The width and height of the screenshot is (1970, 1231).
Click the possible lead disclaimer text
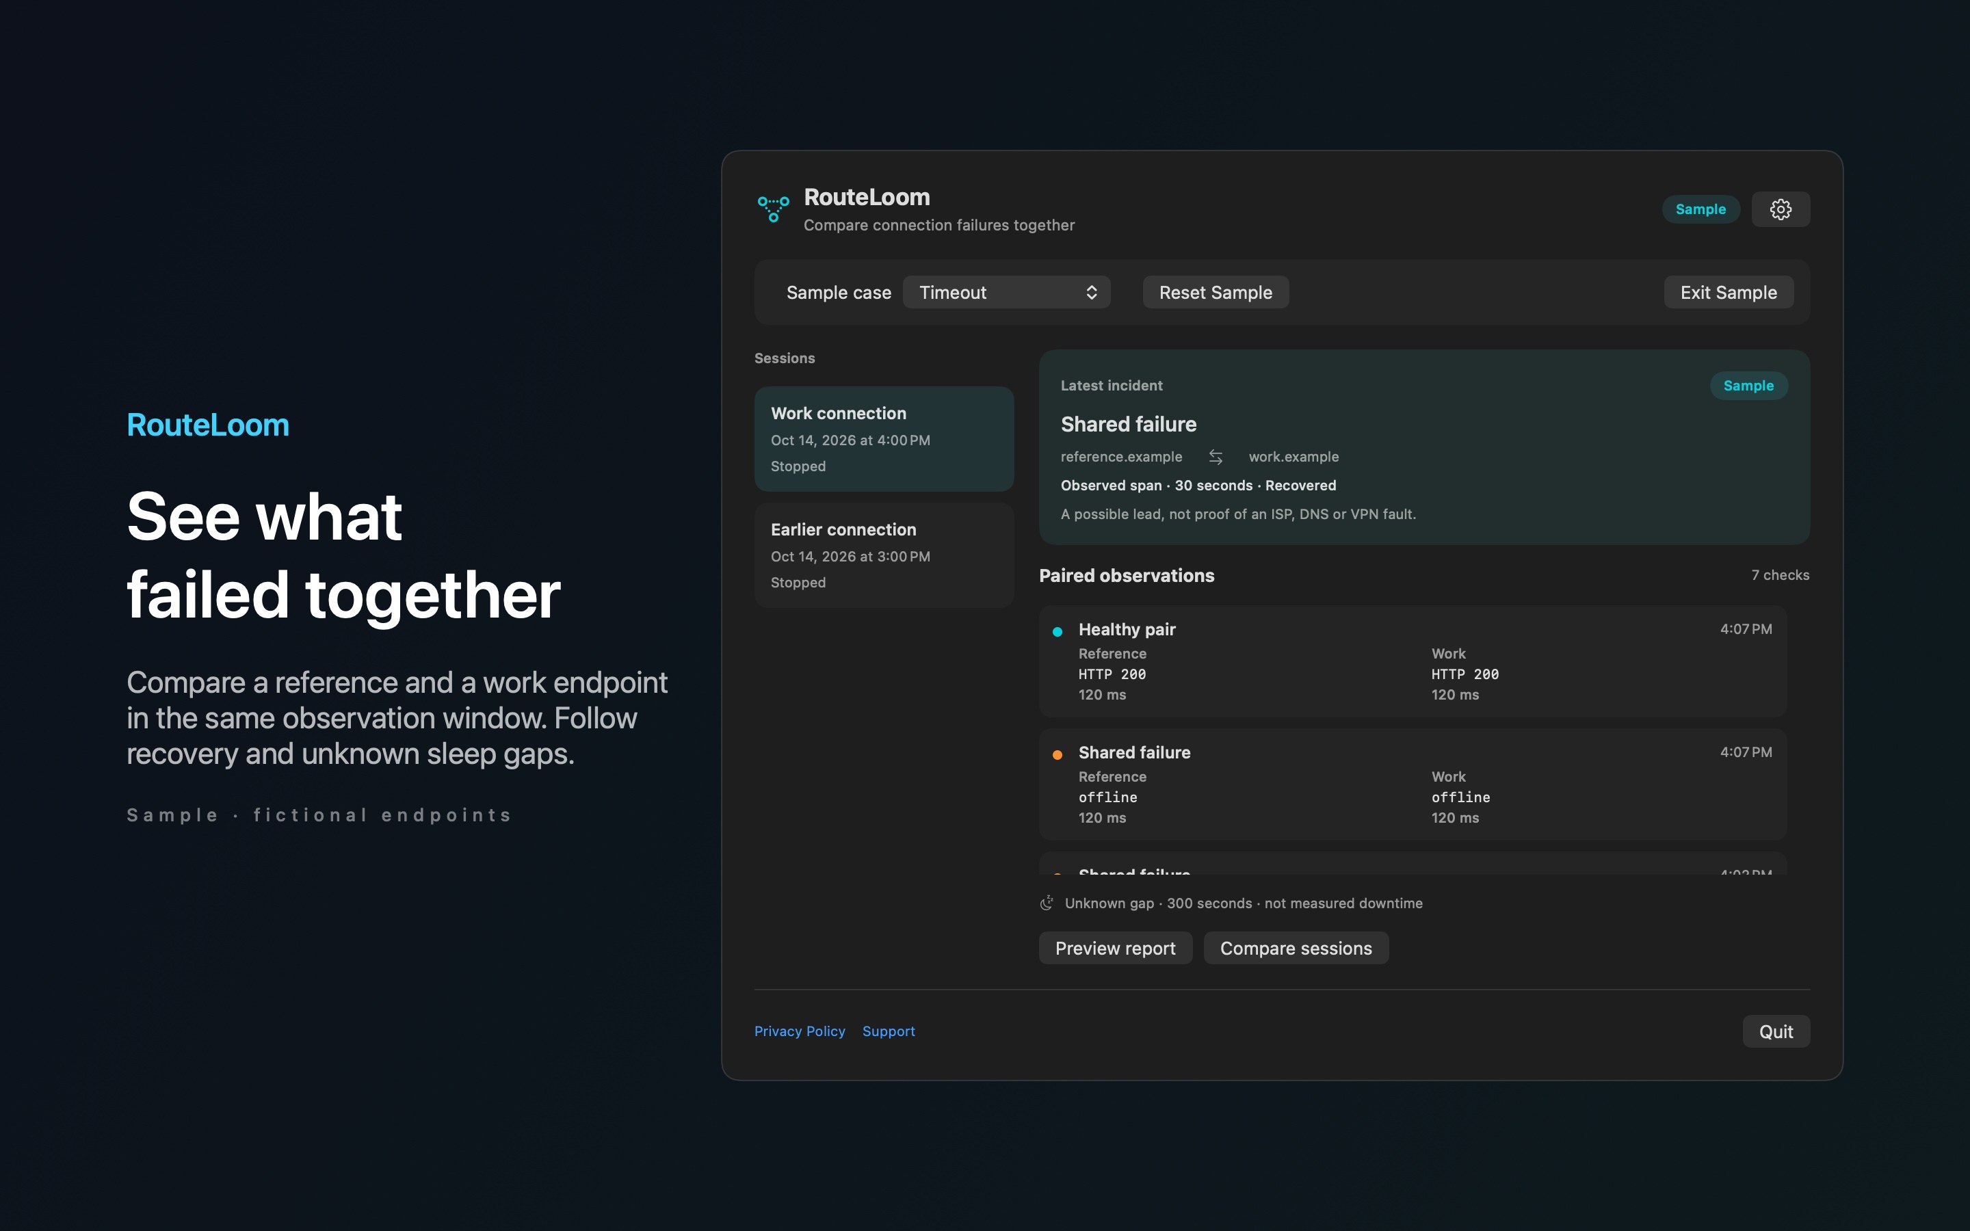pos(1238,514)
